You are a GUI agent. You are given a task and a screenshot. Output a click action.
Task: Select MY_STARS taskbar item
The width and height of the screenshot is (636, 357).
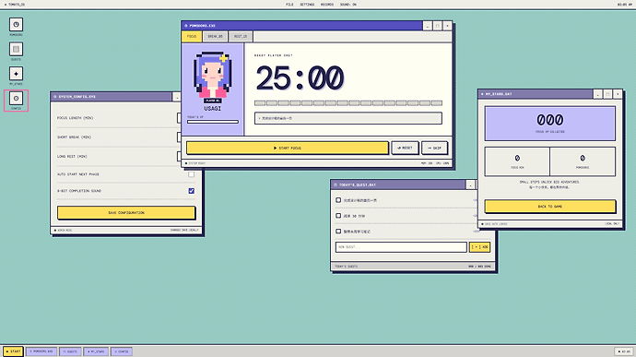pyautogui.click(x=96, y=351)
